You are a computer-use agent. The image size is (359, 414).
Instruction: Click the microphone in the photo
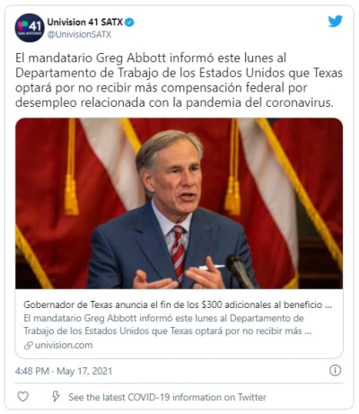[x=240, y=270]
